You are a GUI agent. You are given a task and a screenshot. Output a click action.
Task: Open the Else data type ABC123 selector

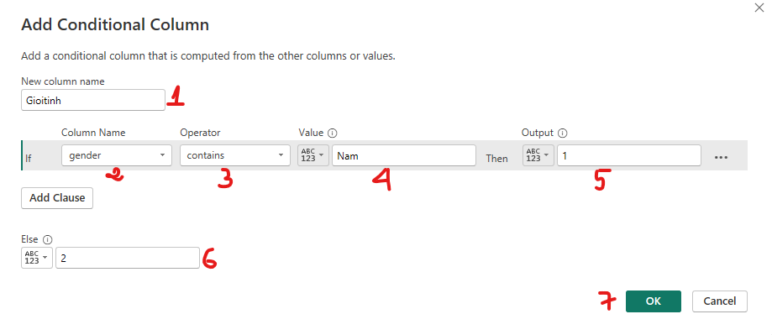click(37, 258)
